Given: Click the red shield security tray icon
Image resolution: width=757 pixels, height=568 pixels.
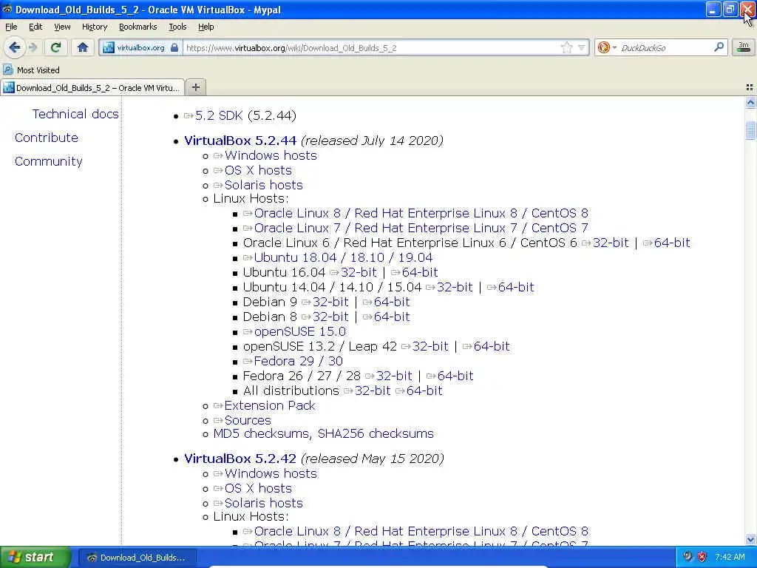Looking at the screenshot, I should [x=702, y=557].
